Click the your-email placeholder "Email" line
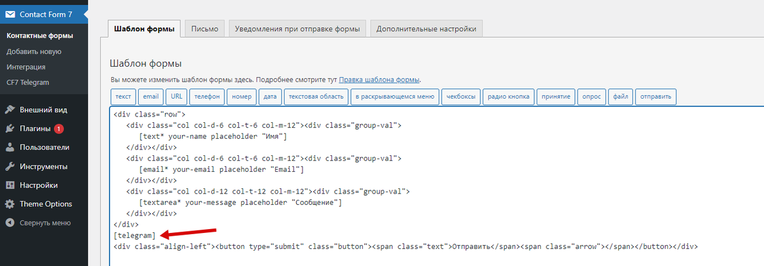The width and height of the screenshot is (764, 266). [221, 169]
